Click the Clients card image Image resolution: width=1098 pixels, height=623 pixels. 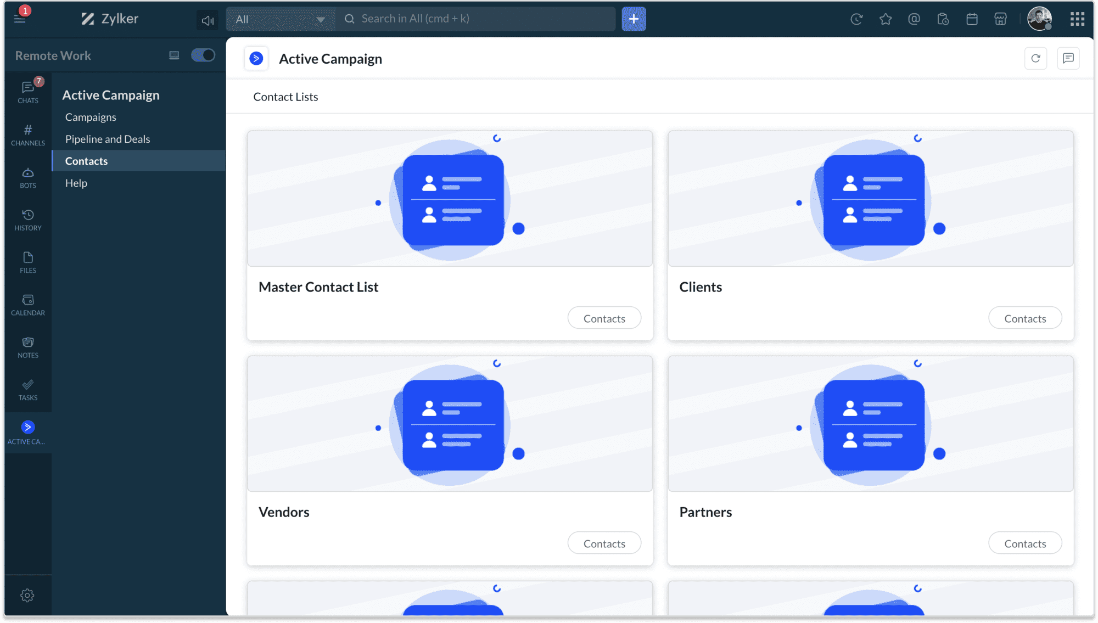(871, 199)
